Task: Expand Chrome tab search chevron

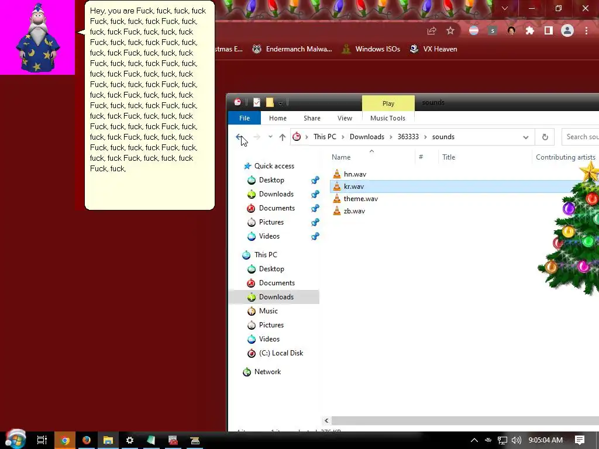Action: pos(505,8)
